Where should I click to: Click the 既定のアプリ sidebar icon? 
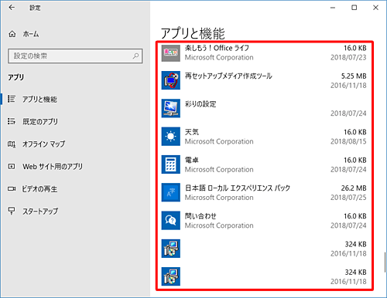(12, 121)
